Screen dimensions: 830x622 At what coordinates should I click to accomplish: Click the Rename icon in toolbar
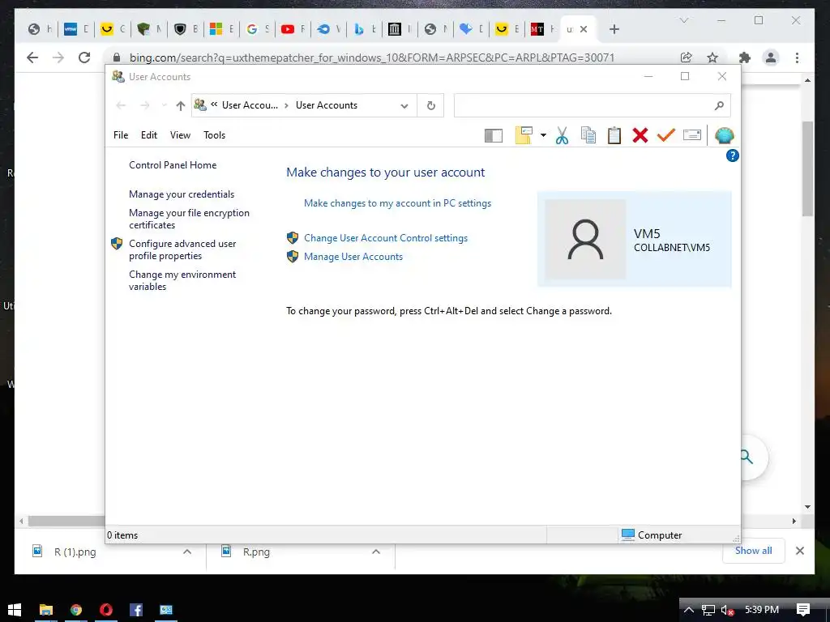pyautogui.click(x=692, y=135)
